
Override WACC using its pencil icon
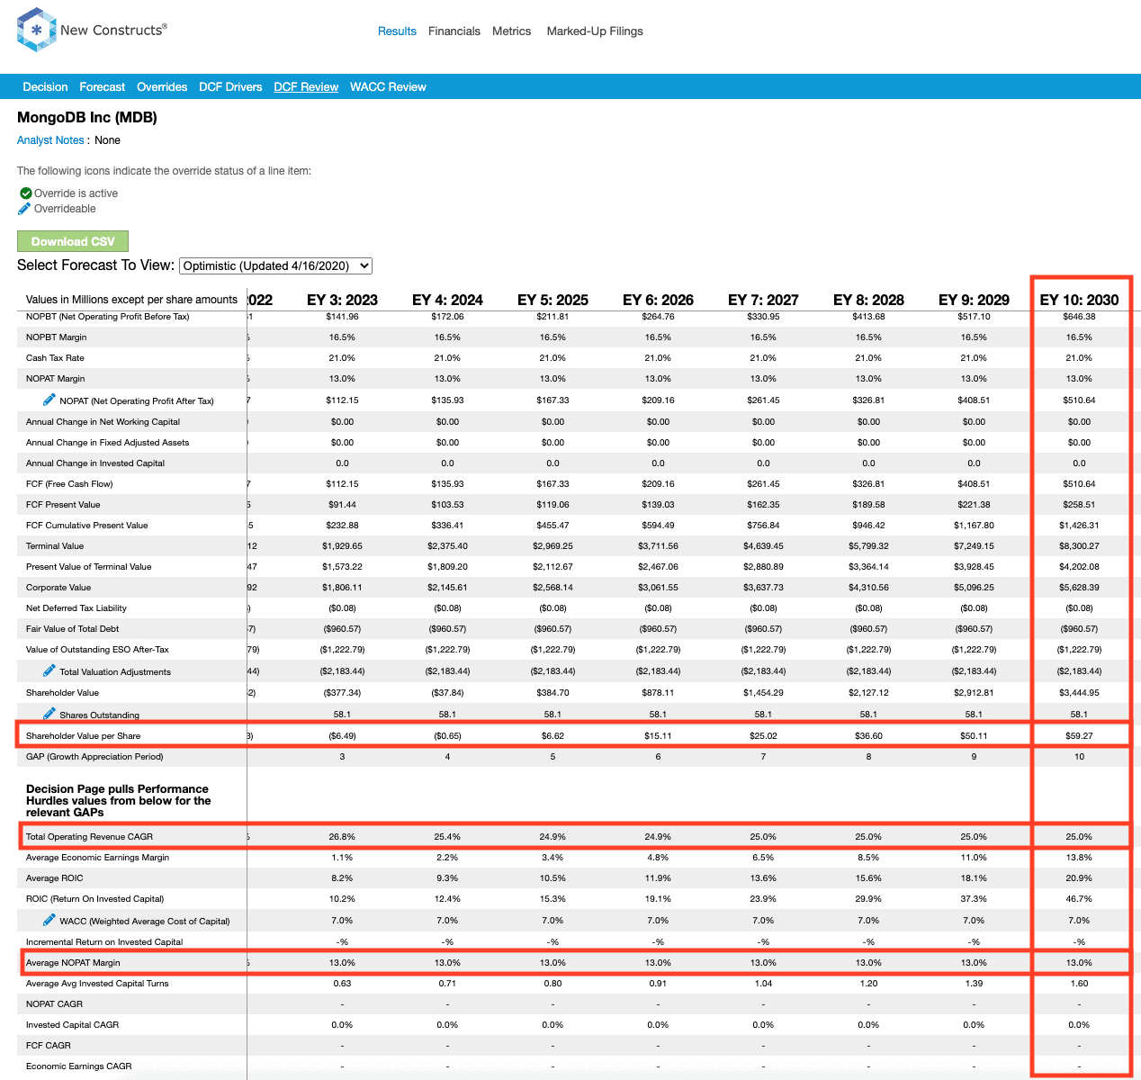[x=49, y=920]
